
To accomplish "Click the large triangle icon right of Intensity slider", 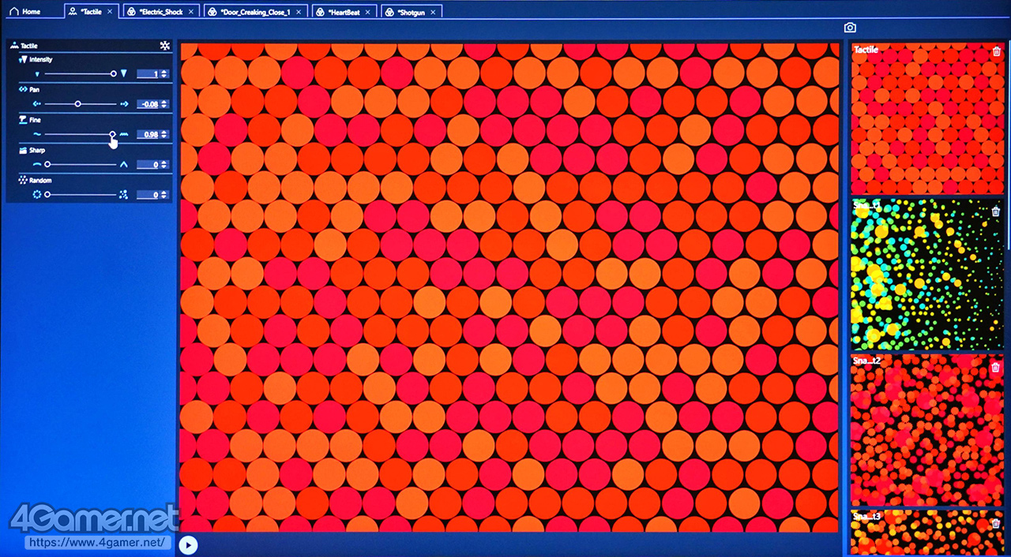I will [123, 73].
